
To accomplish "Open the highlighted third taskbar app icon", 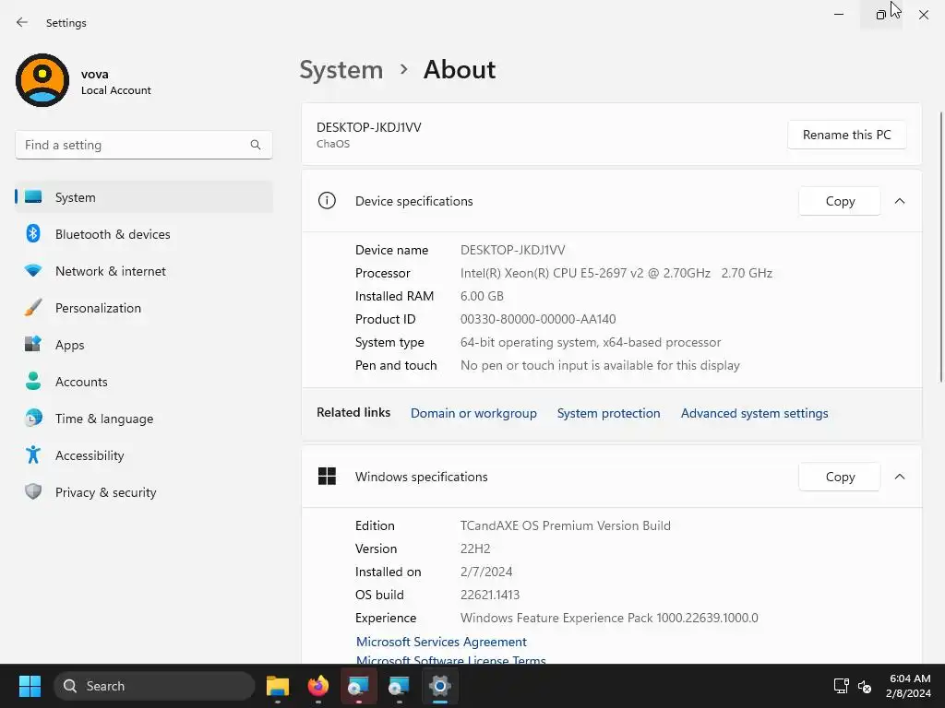I will [359, 686].
